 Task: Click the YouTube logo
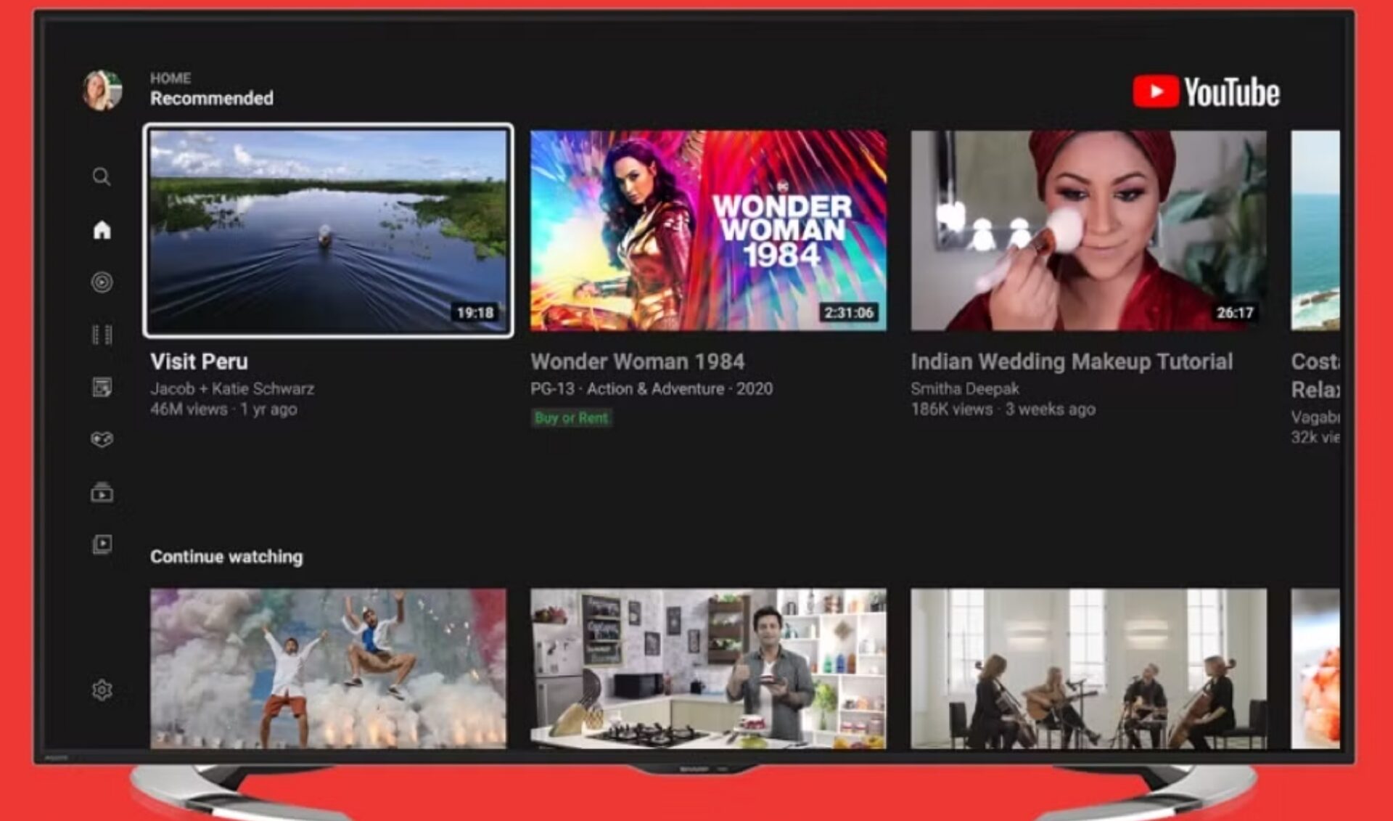(x=1206, y=92)
